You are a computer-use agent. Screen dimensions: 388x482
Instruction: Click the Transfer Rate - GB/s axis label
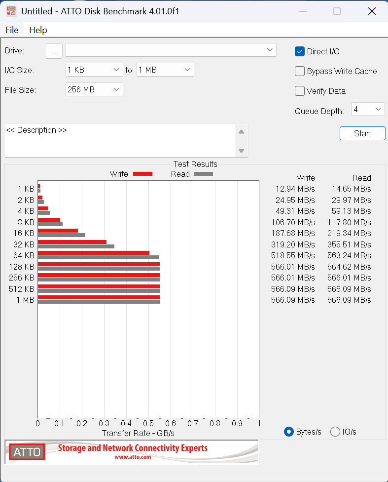coord(138,434)
